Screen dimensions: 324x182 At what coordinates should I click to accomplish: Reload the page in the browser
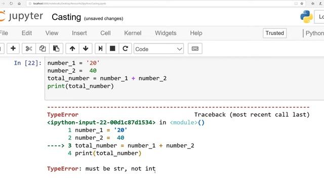point(11,4)
